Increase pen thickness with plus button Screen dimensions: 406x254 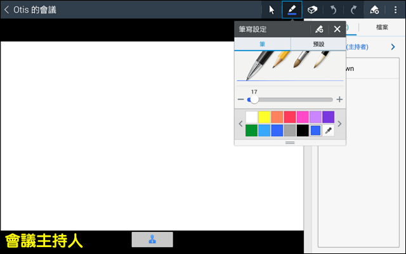tap(339, 99)
